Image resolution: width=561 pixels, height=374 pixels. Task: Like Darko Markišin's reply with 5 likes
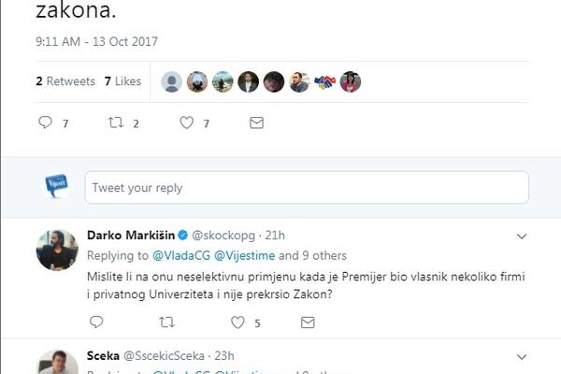point(237,323)
